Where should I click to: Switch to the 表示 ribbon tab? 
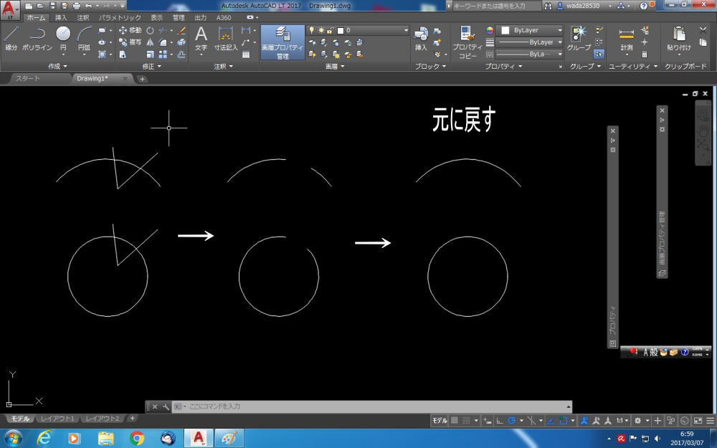(157, 17)
